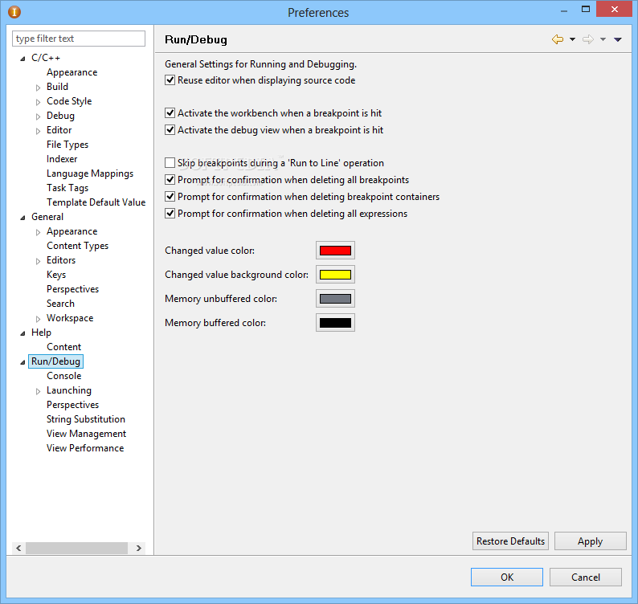Screen dimensions: 638x604
Task: Select the Run/Debug tree item
Action: [x=55, y=361]
